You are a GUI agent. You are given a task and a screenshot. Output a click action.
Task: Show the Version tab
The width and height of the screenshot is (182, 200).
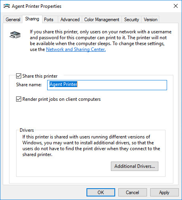pos(151,20)
